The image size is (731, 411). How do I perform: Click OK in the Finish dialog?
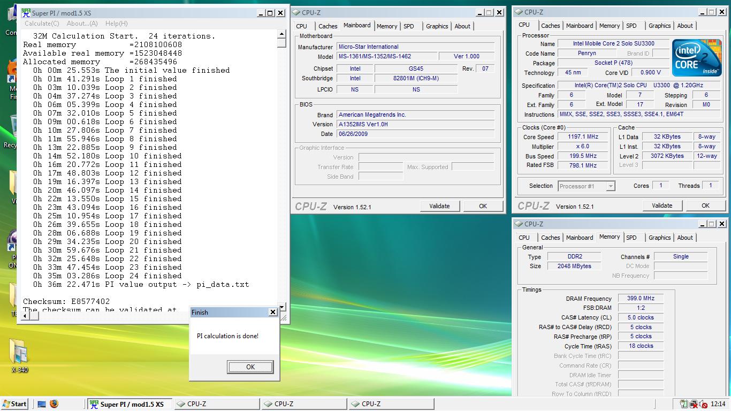(250, 367)
